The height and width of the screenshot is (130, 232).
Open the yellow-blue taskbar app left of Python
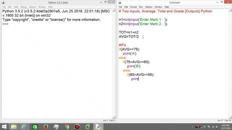click(88, 127)
